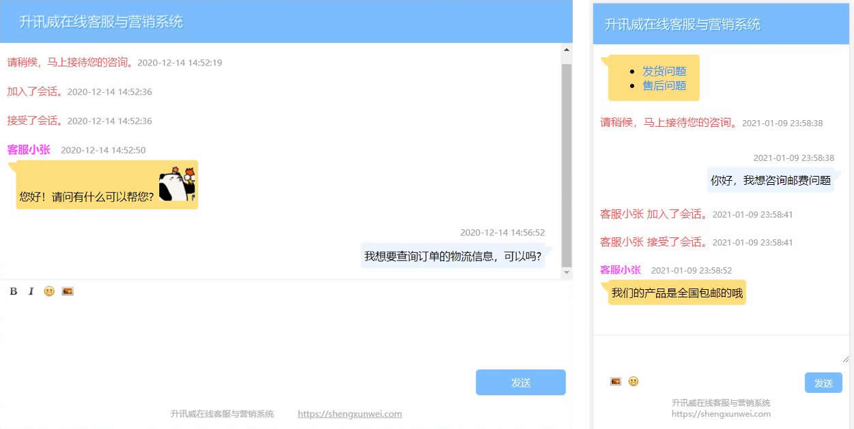The width and height of the screenshot is (854, 429).
Task: Click timestamp 2020-12-14 14:52:19
Action: click(x=180, y=63)
